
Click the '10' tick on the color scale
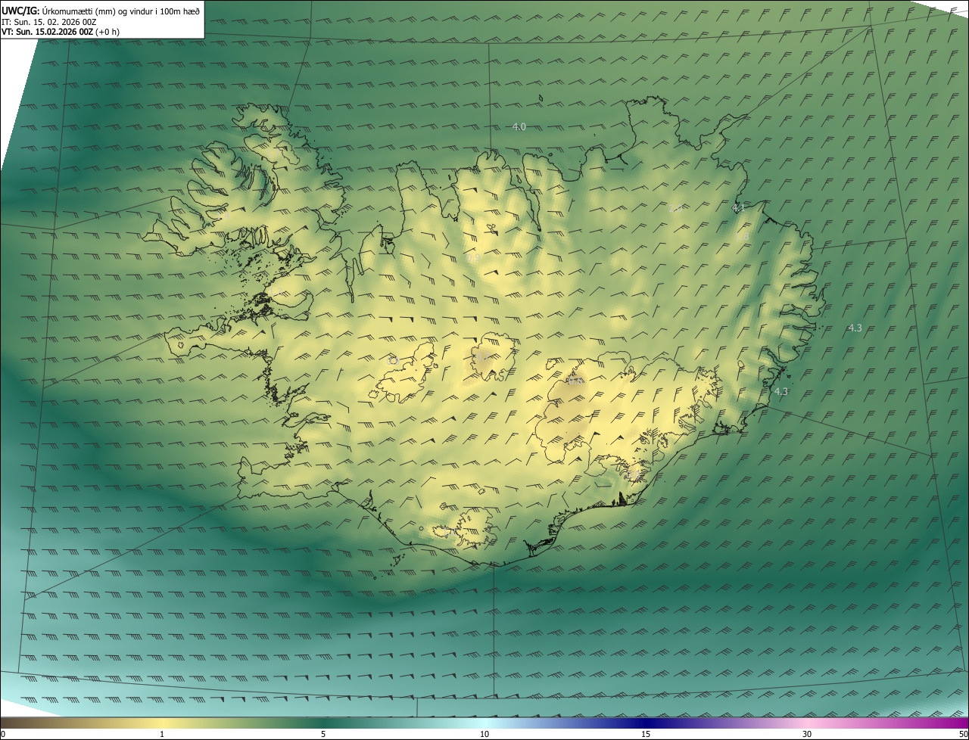(484, 735)
